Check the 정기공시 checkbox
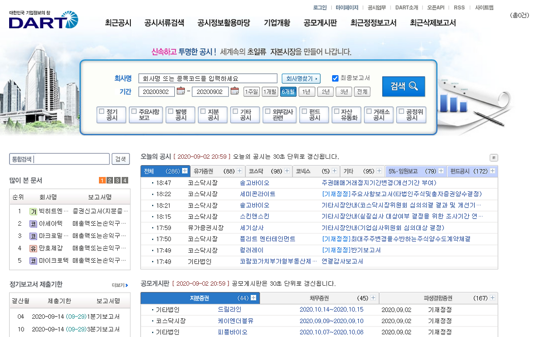The width and height of the screenshot is (558, 337). (x=102, y=111)
